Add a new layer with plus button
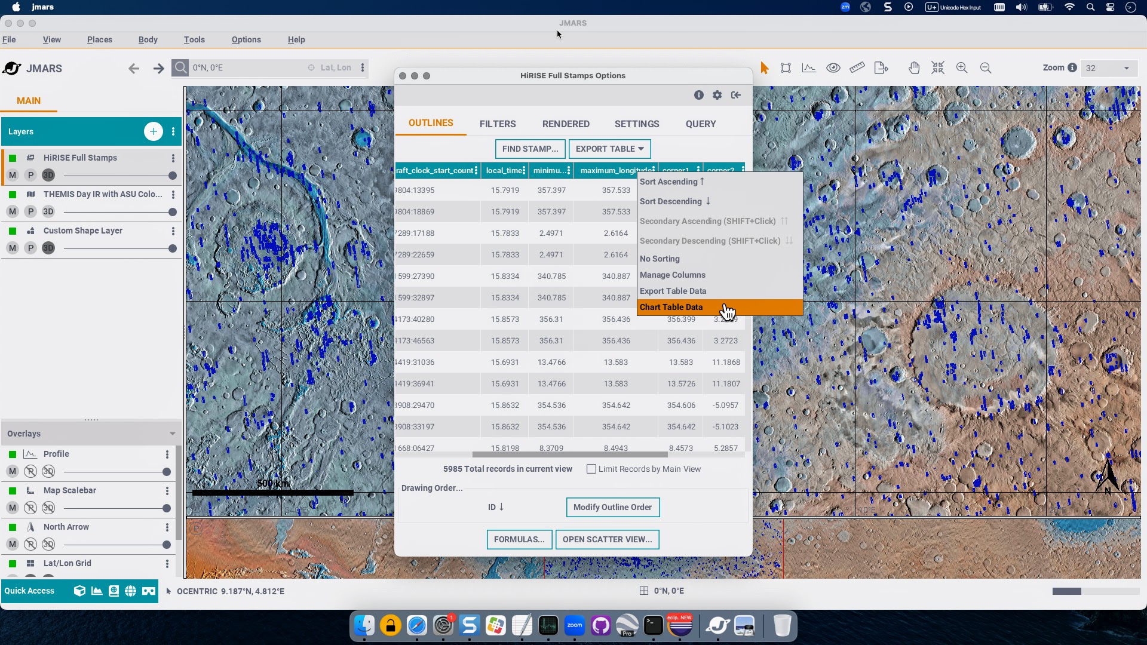The height and width of the screenshot is (645, 1147). pos(154,131)
